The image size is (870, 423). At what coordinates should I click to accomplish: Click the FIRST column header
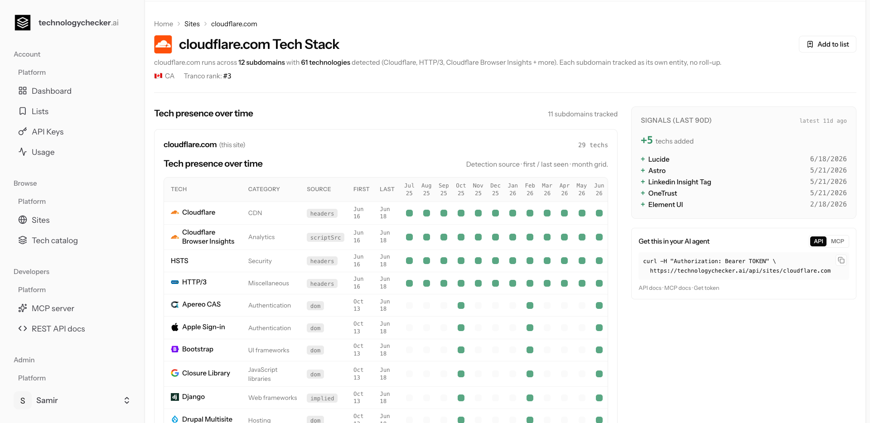click(x=361, y=189)
